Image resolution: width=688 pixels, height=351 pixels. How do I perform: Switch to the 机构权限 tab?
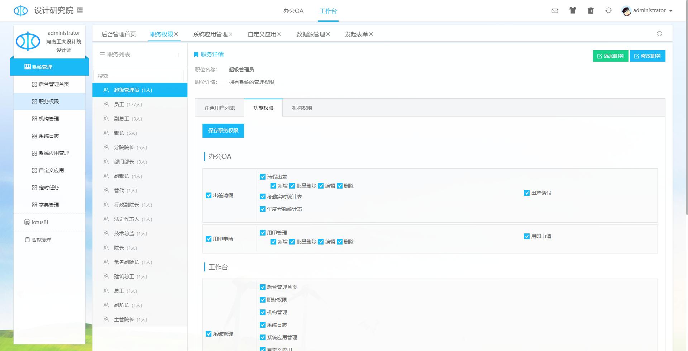click(302, 108)
